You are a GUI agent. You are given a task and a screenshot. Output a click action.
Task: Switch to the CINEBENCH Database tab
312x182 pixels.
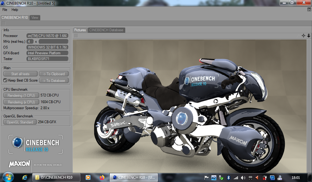point(106,30)
